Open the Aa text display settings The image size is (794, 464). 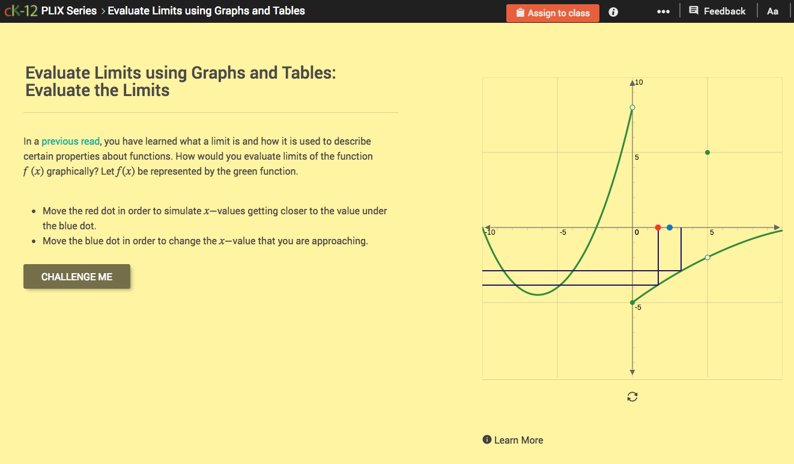tap(772, 11)
